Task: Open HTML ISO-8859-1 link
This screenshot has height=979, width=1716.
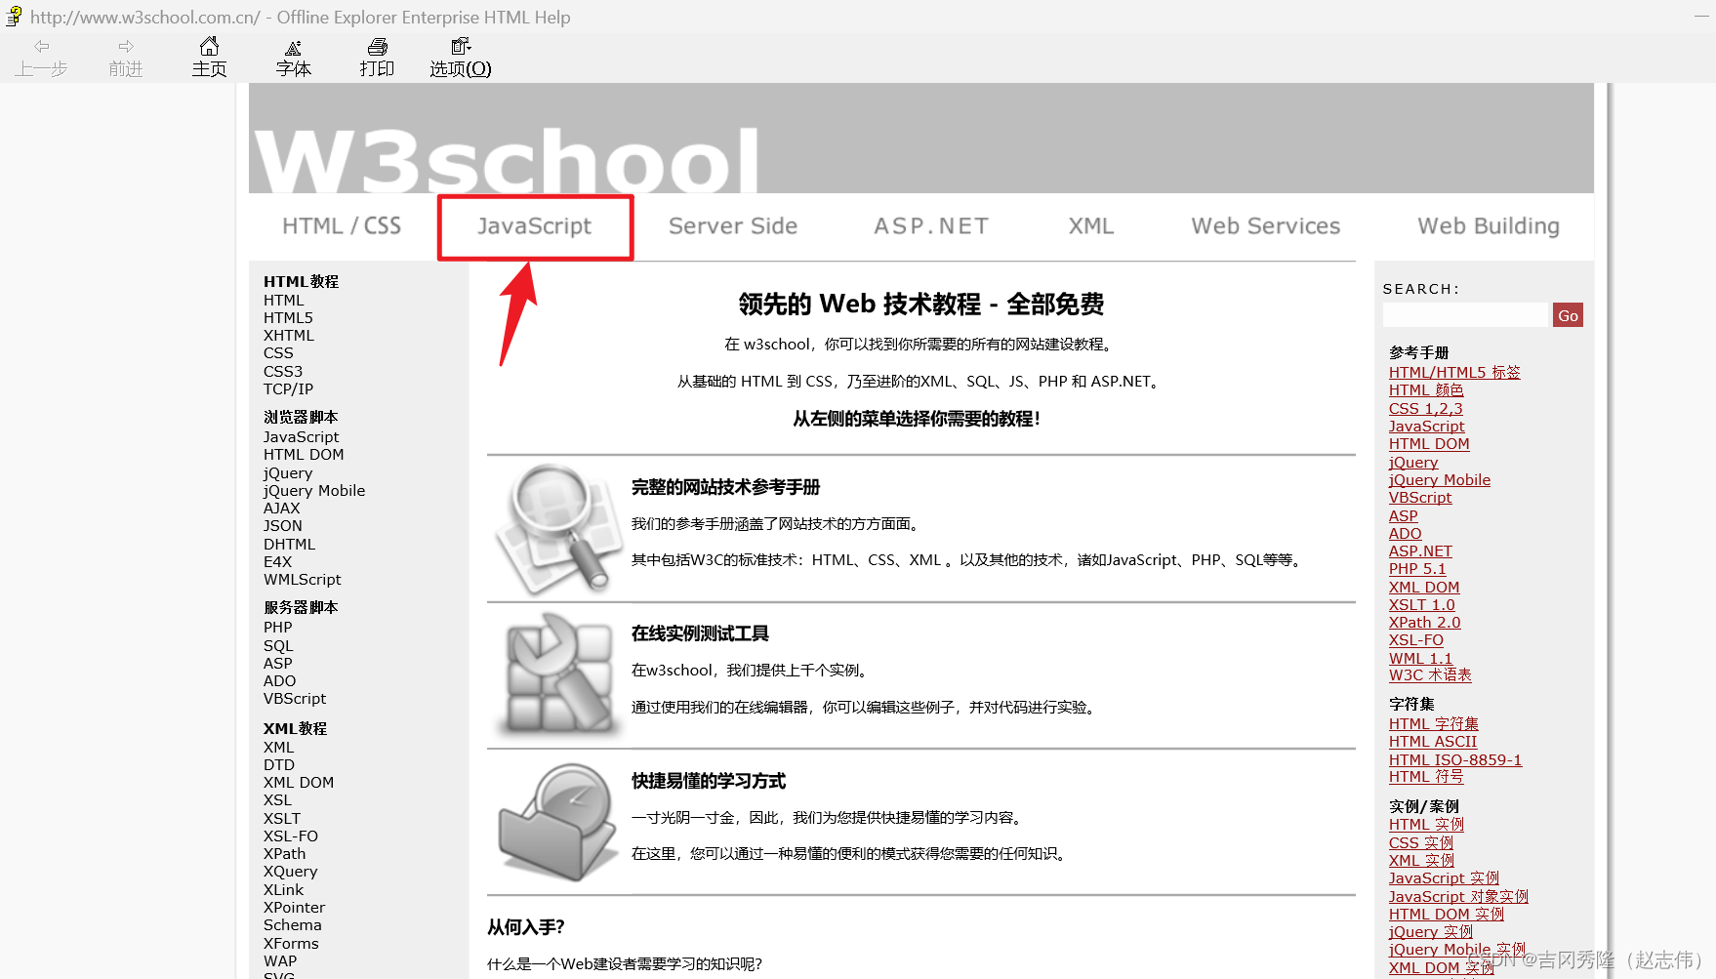Action: pos(1455,760)
